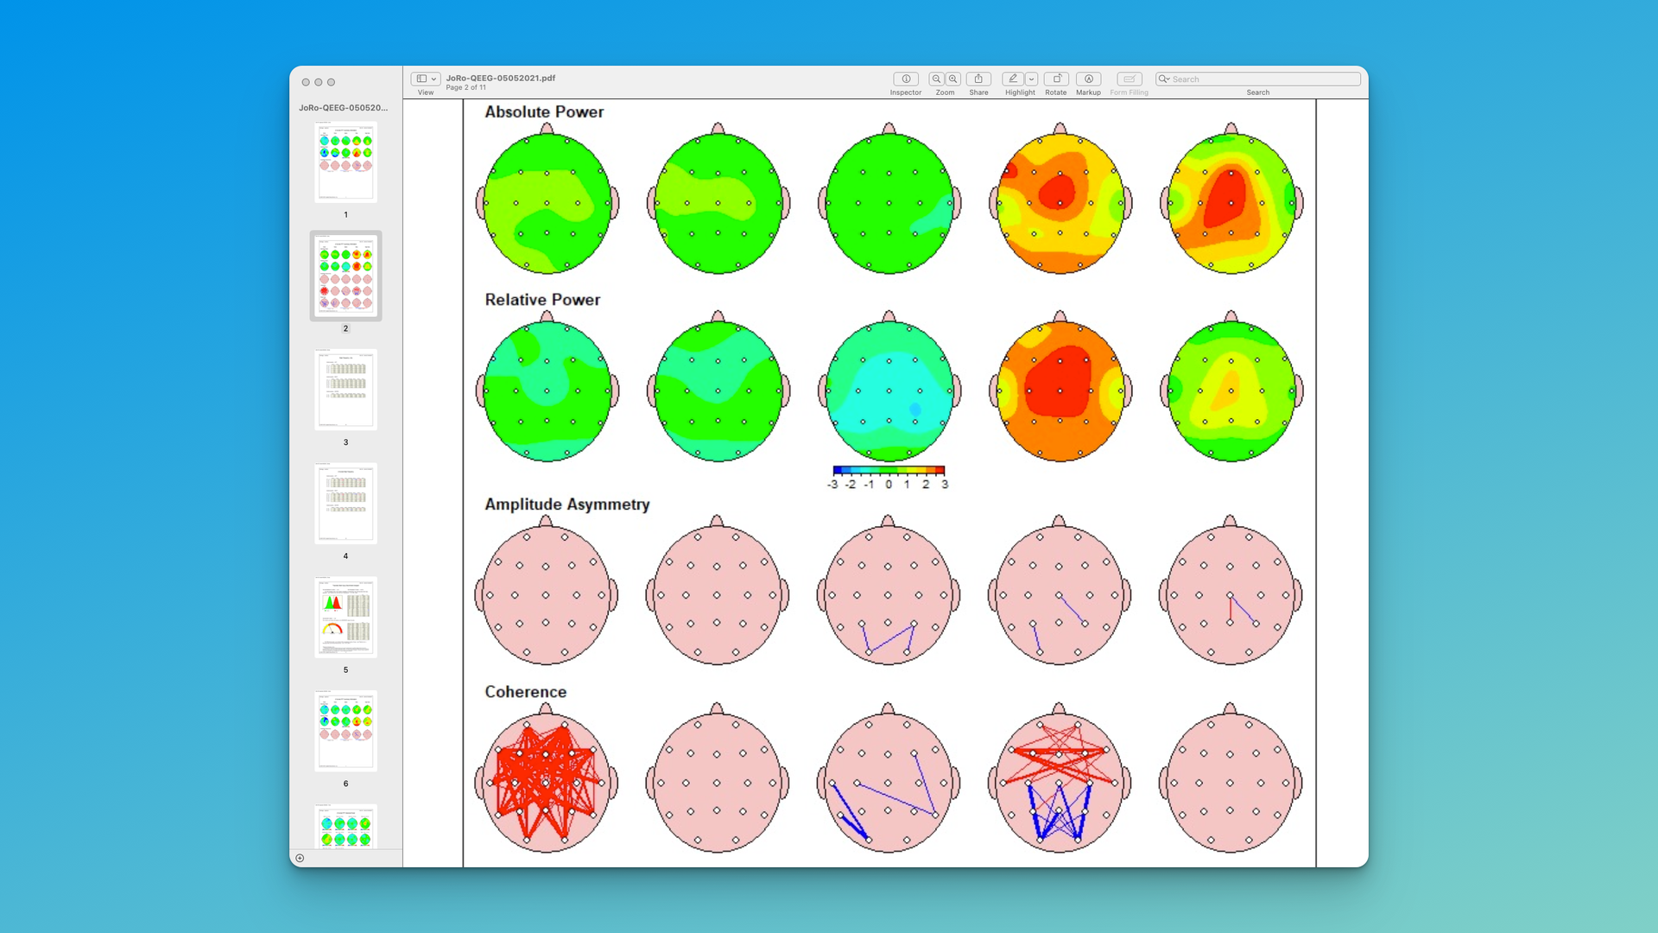Select page 5 thumbnail in sidebar
1658x933 pixels.
345,617
